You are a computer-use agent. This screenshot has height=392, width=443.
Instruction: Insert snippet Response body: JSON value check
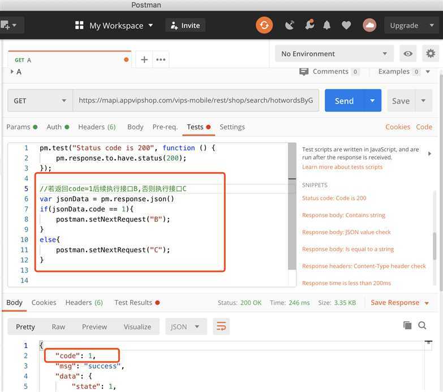pyautogui.click(x=346, y=232)
